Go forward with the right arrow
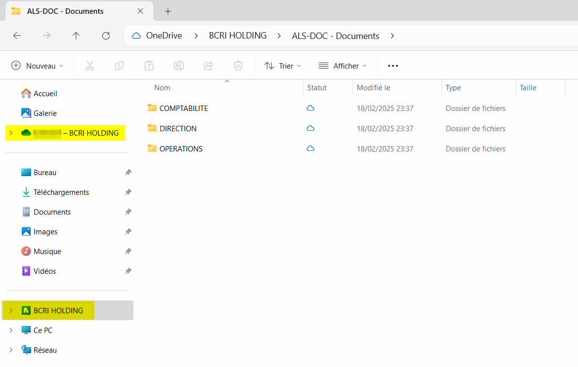Screen dimensions: 578x367 coord(46,36)
